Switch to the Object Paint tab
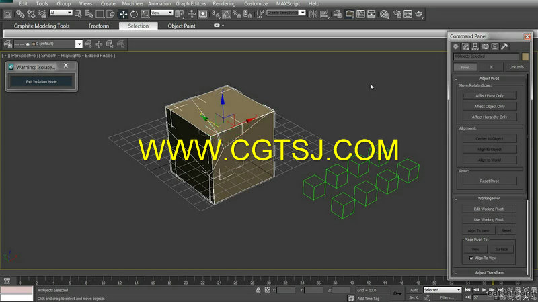Image resolution: width=538 pixels, height=302 pixels. pyautogui.click(x=182, y=26)
